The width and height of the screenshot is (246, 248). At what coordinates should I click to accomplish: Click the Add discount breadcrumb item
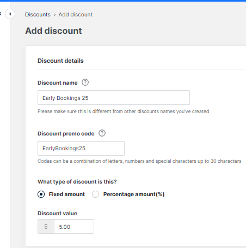pos(76,14)
